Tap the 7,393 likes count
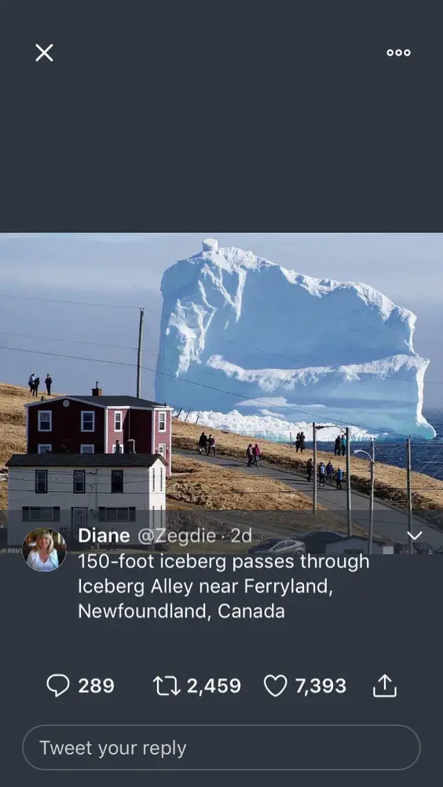 (x=320, y=685)
